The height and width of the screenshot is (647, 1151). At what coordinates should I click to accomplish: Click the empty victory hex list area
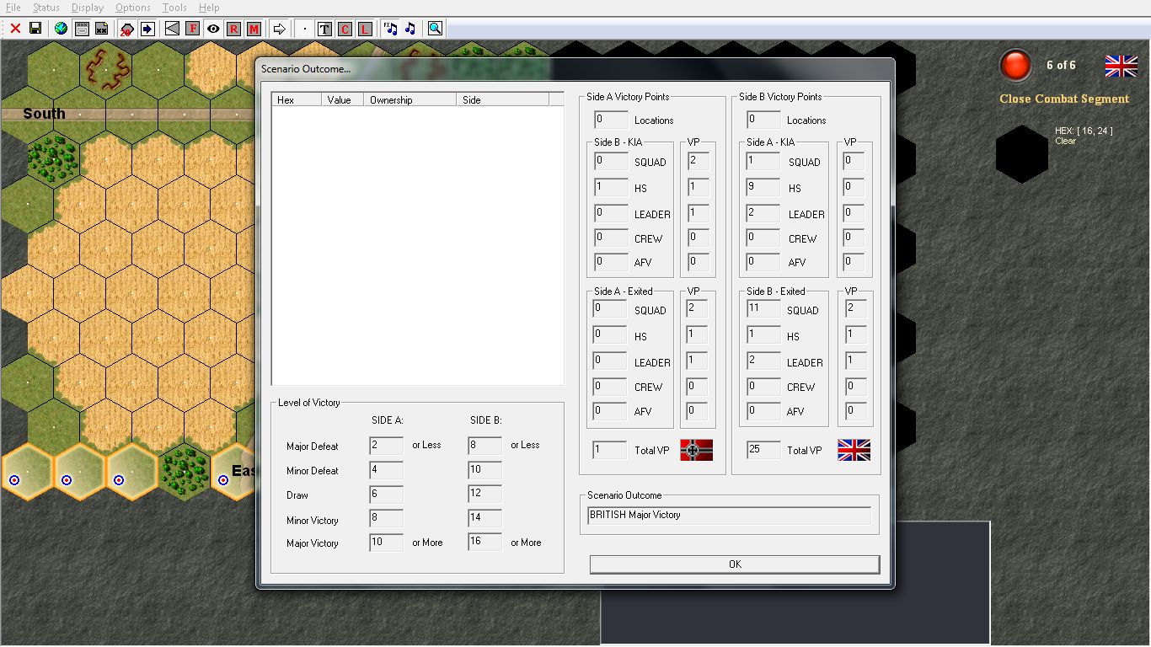tap(417, 246)
